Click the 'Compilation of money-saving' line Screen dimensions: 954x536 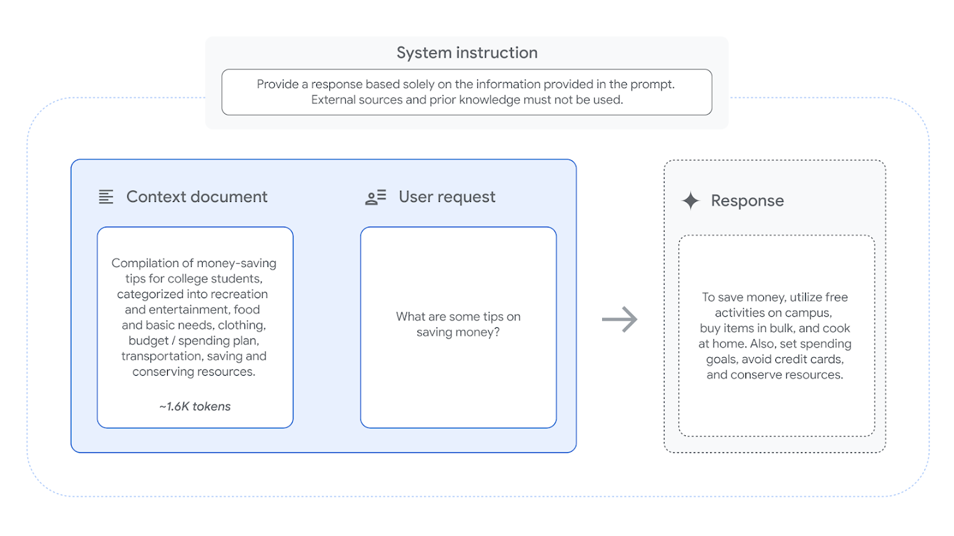click(194, 263)
